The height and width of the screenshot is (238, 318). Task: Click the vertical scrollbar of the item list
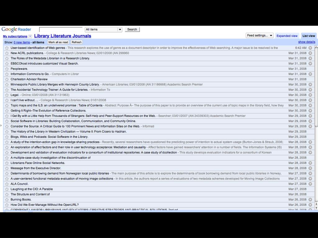pos(316,87)
